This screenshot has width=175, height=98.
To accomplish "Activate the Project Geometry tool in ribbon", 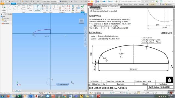I will click(x=37, y=8).
